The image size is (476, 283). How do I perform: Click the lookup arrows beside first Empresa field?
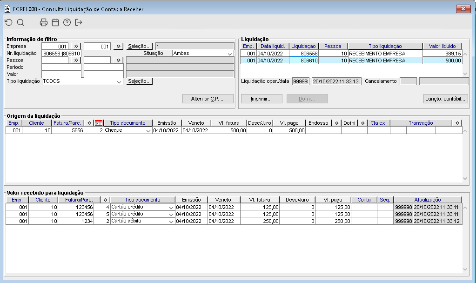click(76, 46)
